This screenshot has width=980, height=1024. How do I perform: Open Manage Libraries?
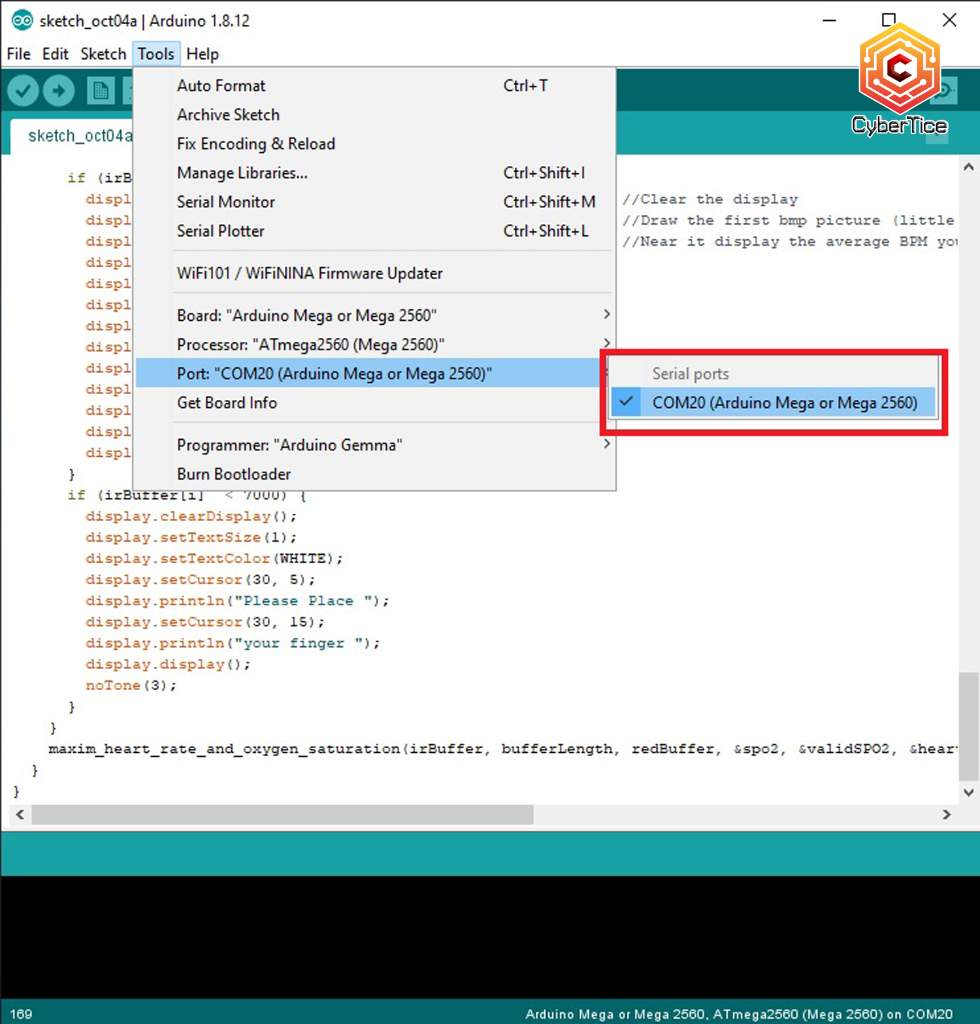click(x=242, y=173)
